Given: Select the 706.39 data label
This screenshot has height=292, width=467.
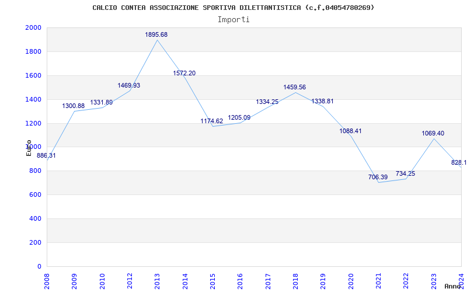Looking at the screenshot, I should pyautogui.click(x=378, y=178).
